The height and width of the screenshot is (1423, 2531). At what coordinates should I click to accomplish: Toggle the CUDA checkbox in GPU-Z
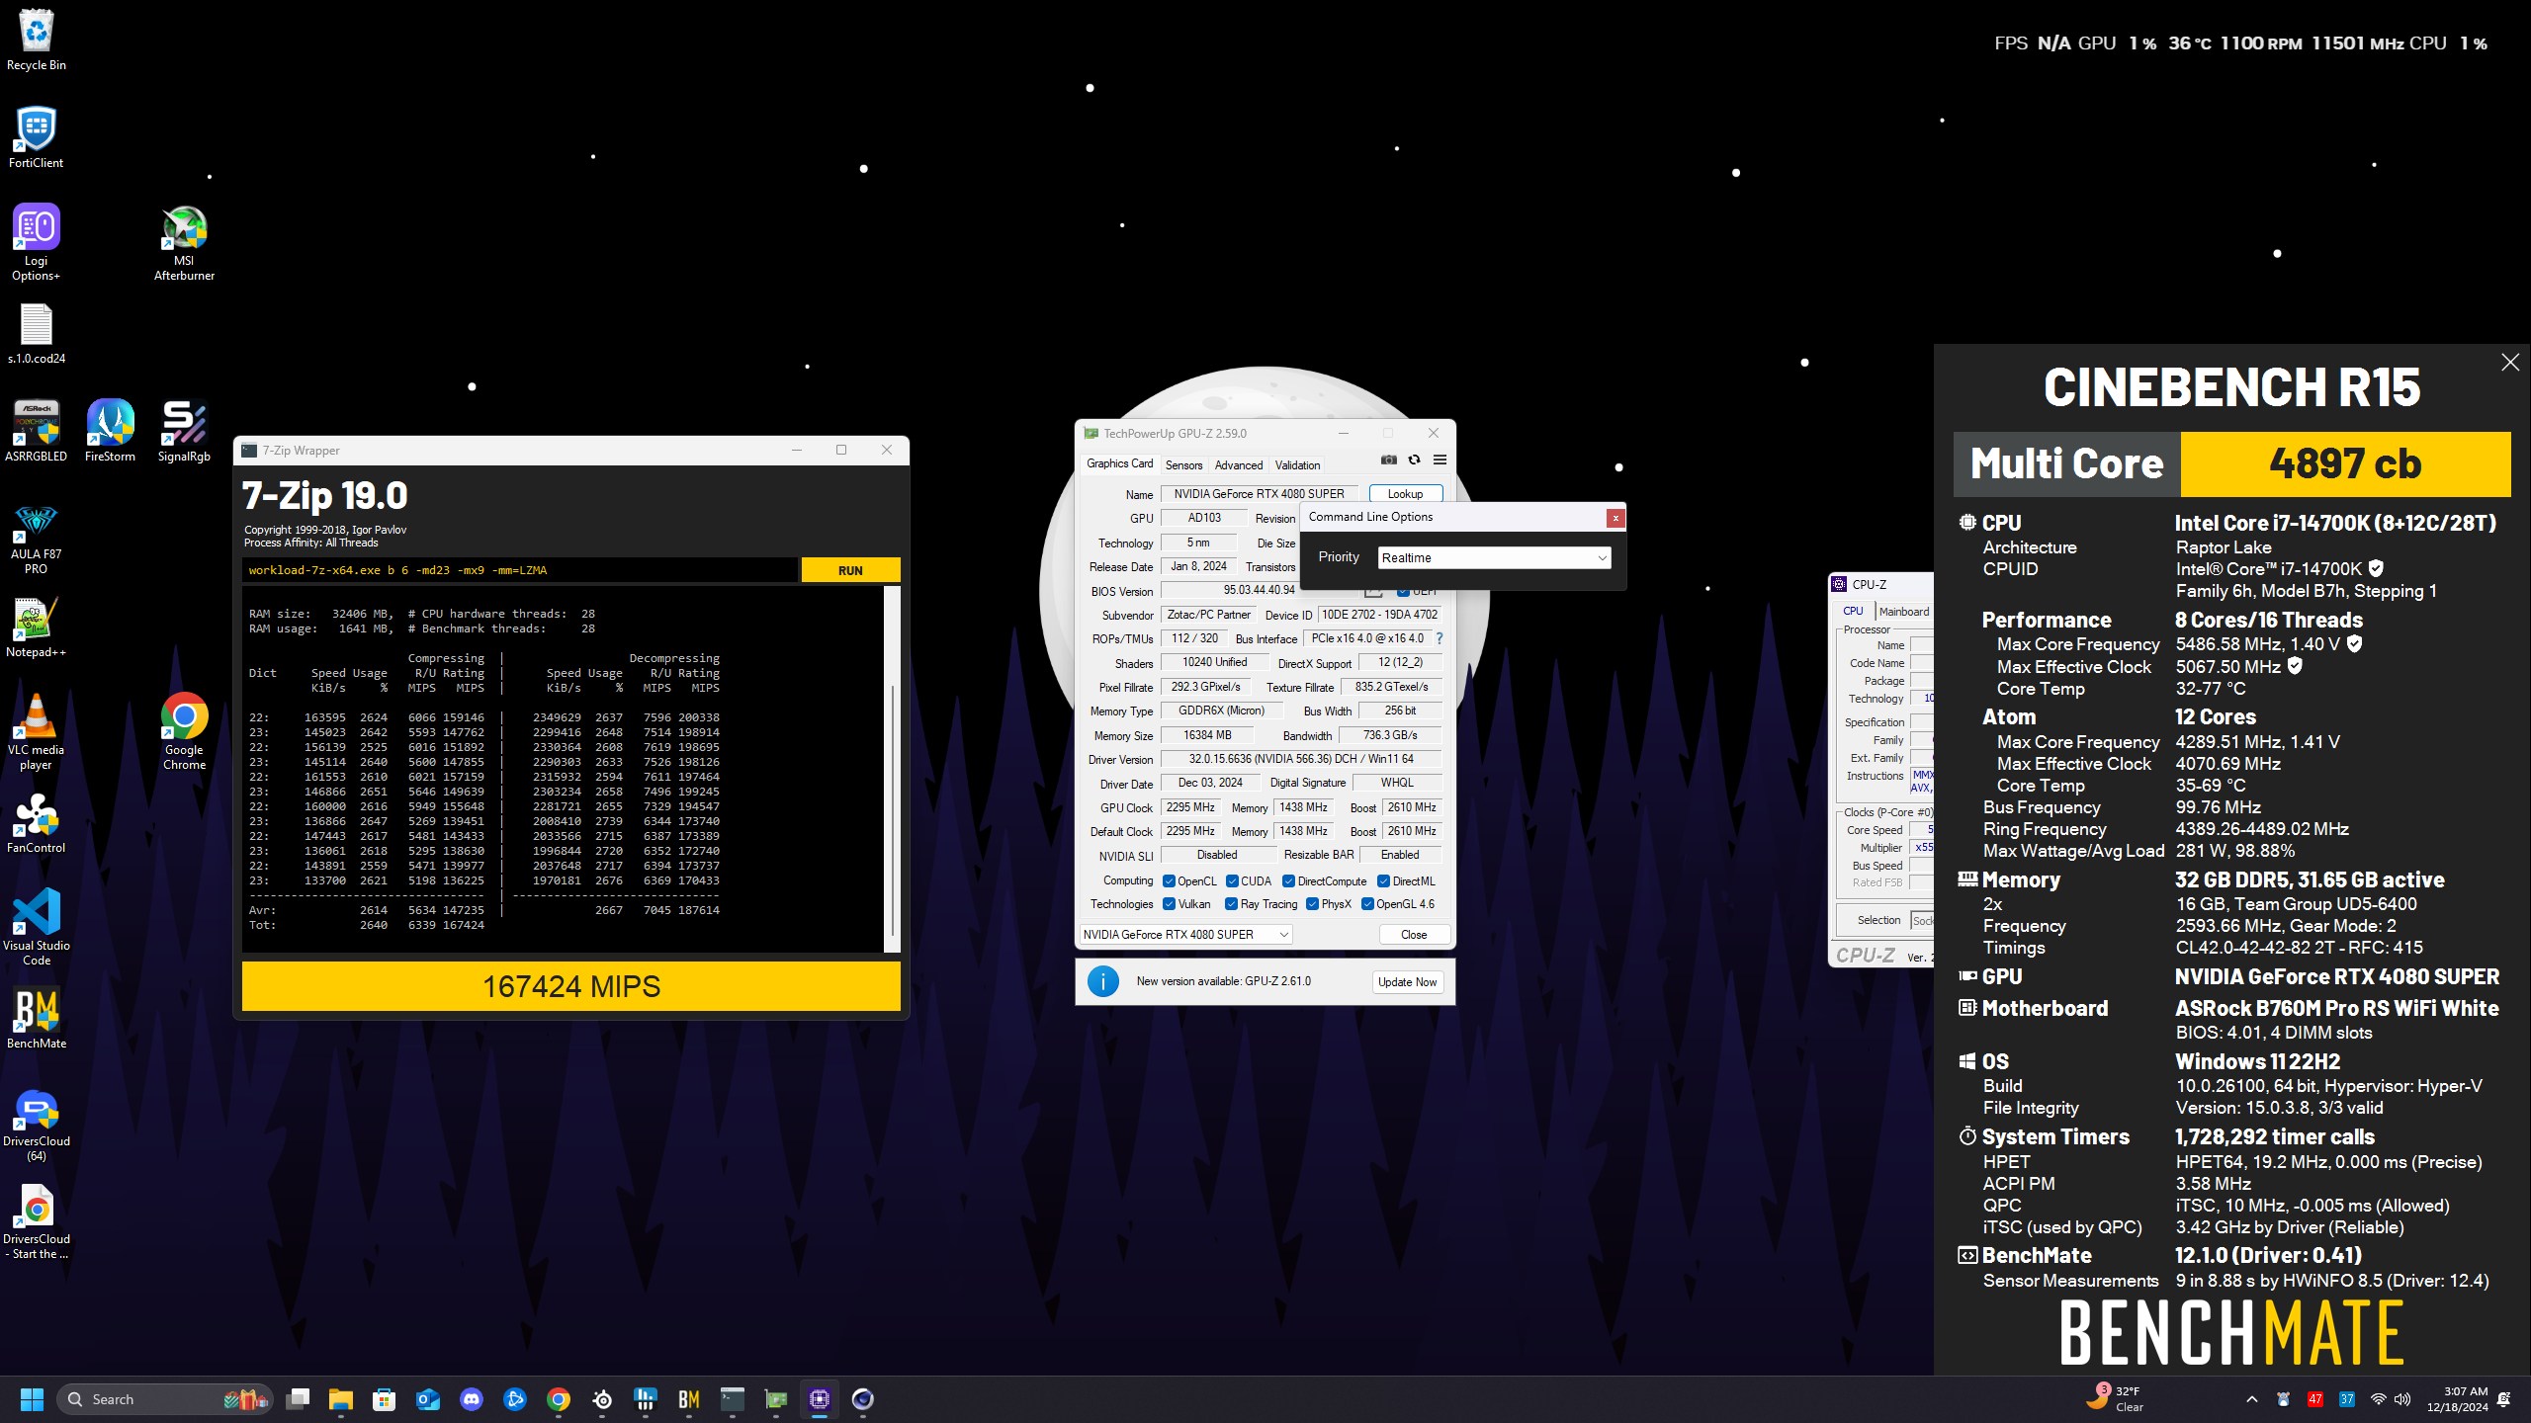1232,881
